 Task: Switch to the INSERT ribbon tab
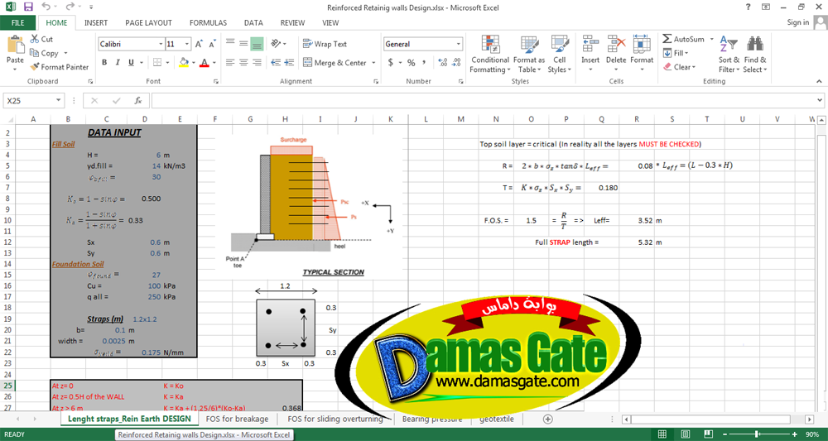95,22
